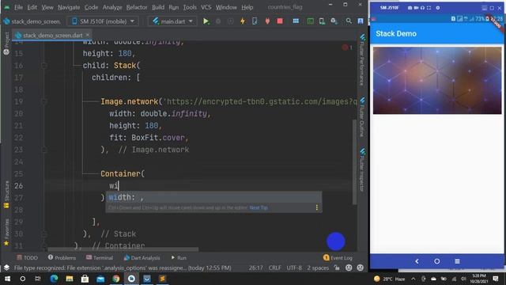
Task: Toggle fullscreen in the phone mirror window
Action: point(429,8)
